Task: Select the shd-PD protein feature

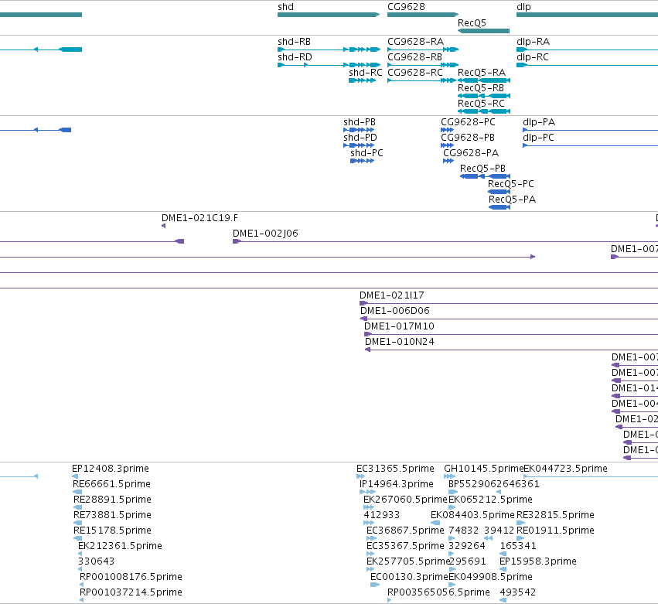Action: (x=359, y=145)
